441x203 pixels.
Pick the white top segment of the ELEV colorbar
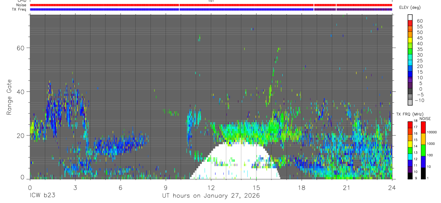[410, 17]
